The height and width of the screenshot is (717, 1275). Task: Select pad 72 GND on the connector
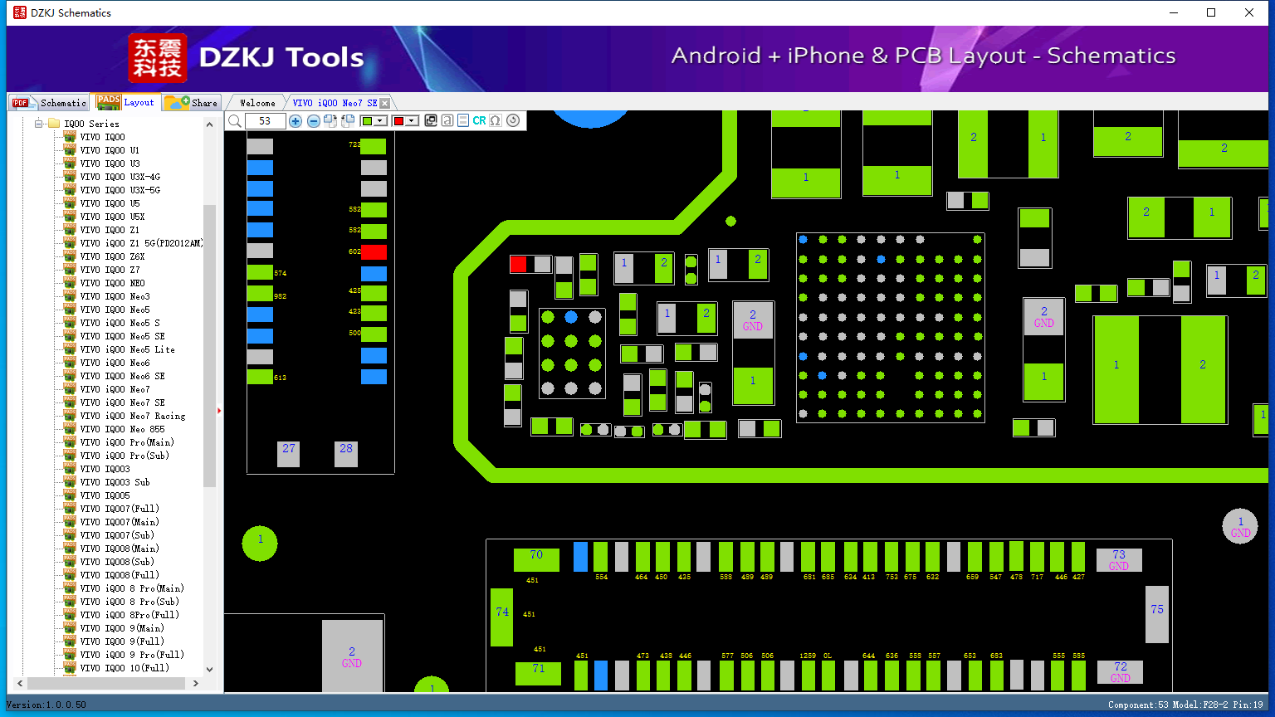coord(1120,672)
